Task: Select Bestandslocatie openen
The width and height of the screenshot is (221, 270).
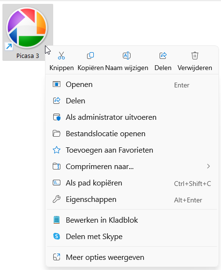Action: coord(132,134)
